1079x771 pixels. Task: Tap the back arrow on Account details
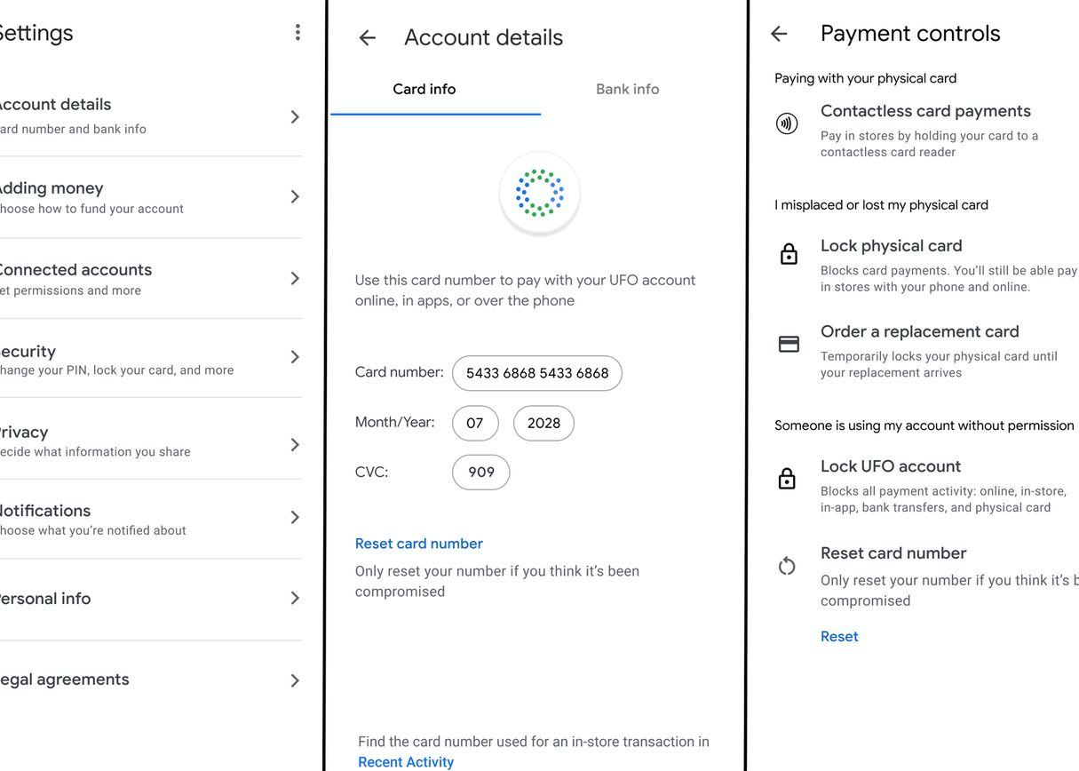[367, 37]
